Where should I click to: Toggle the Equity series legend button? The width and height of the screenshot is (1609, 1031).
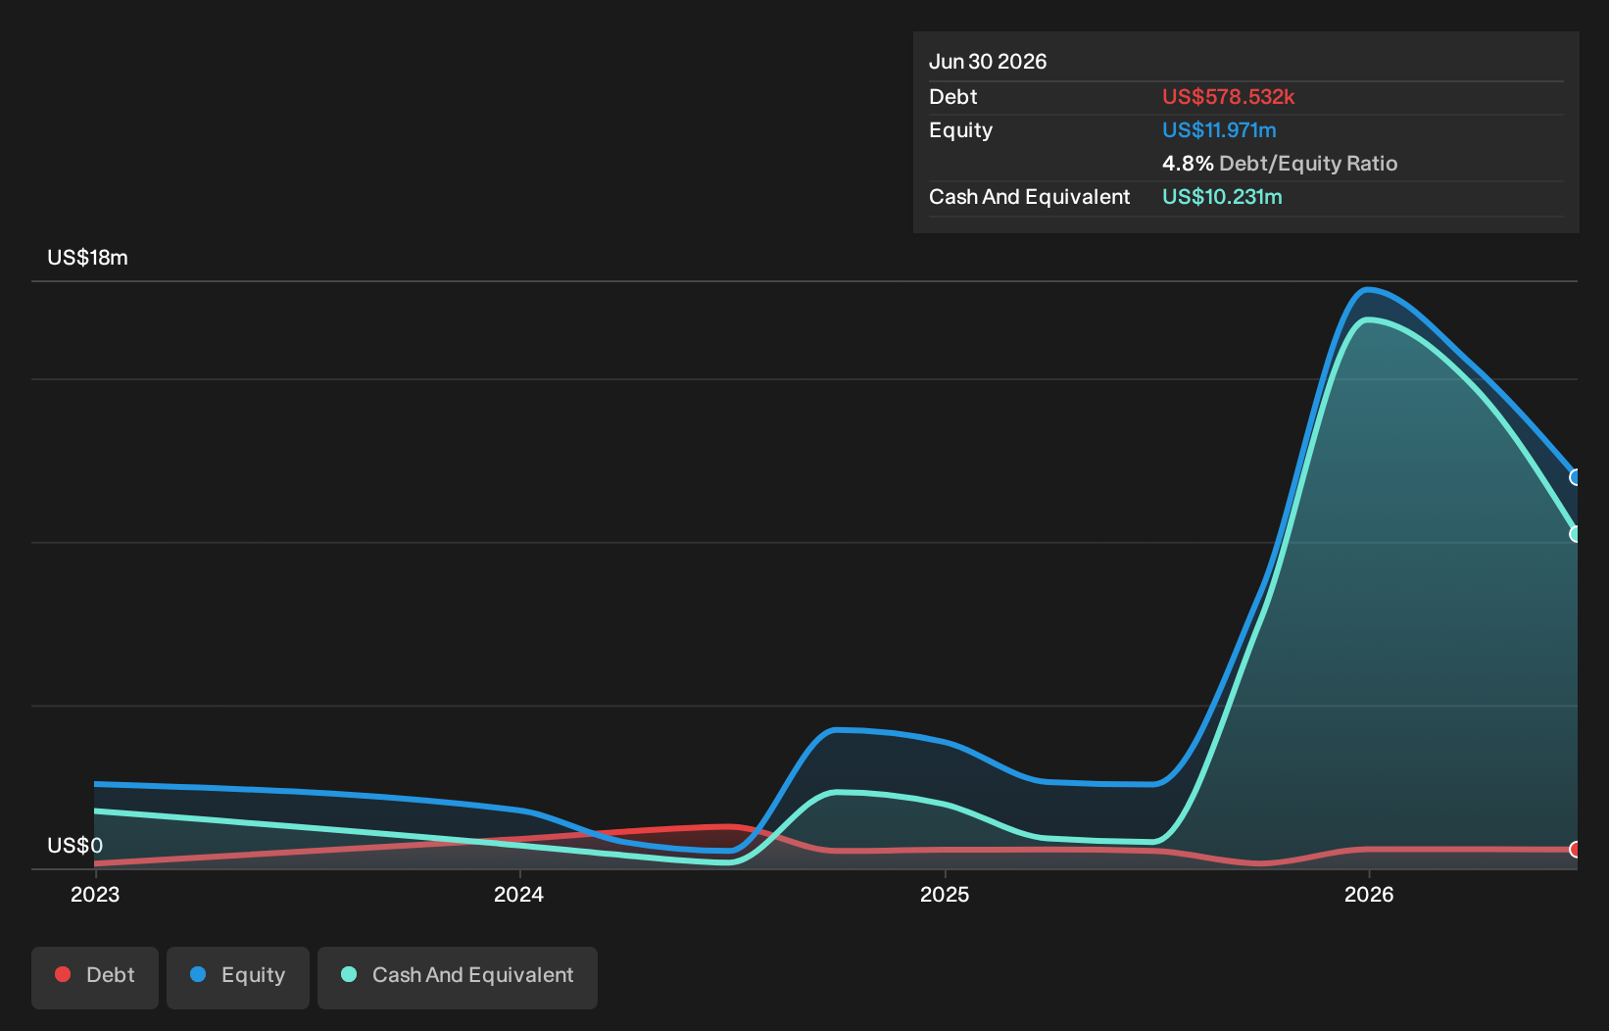click(238, 977)
